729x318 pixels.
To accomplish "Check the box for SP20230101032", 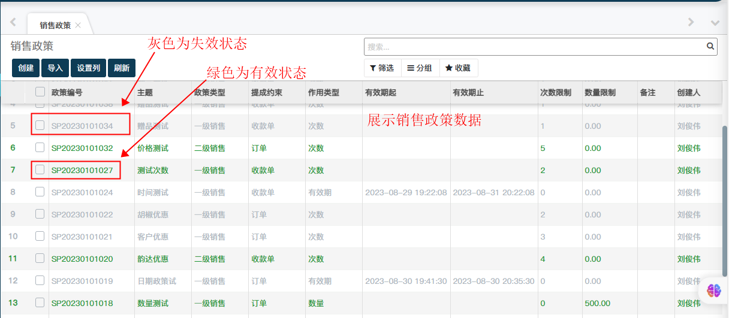I will pos(40,148).
